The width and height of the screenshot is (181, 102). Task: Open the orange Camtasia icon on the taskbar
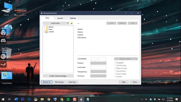[x=75, y=99]
